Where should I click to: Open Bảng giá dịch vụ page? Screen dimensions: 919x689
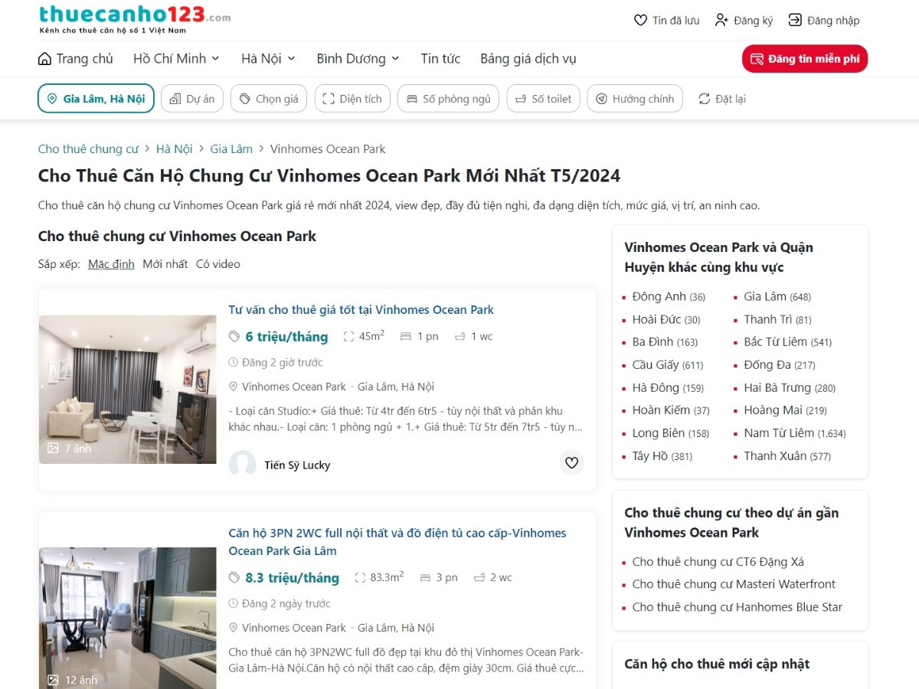pyautogui.click(x=528, y=59)
